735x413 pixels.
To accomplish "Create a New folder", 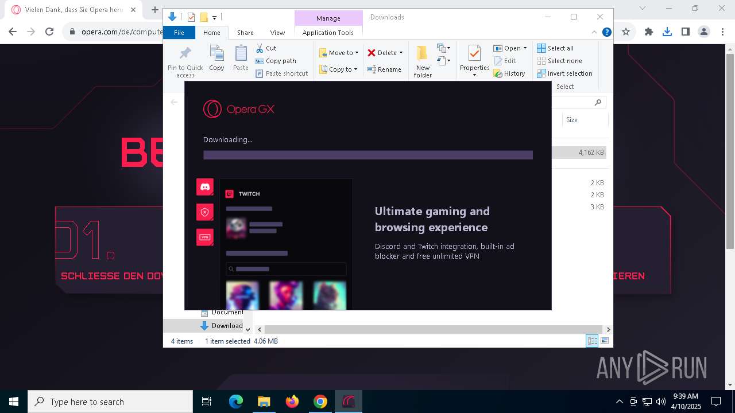I will pyautogui.click(x=423, y=61).
